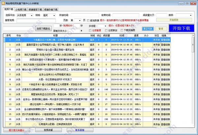Close the download center window
This screenshot has height=135, width=198.
point(193,3)
